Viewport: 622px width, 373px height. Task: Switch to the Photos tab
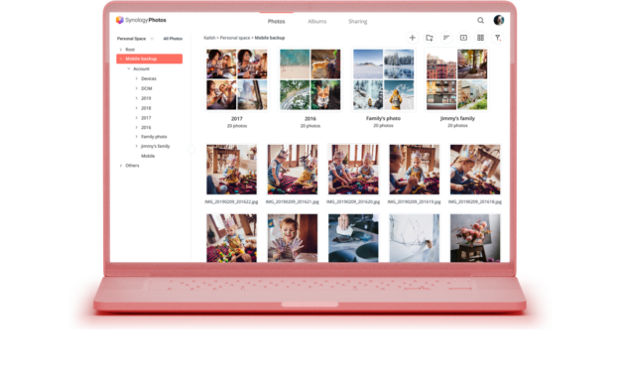(276, 22)
